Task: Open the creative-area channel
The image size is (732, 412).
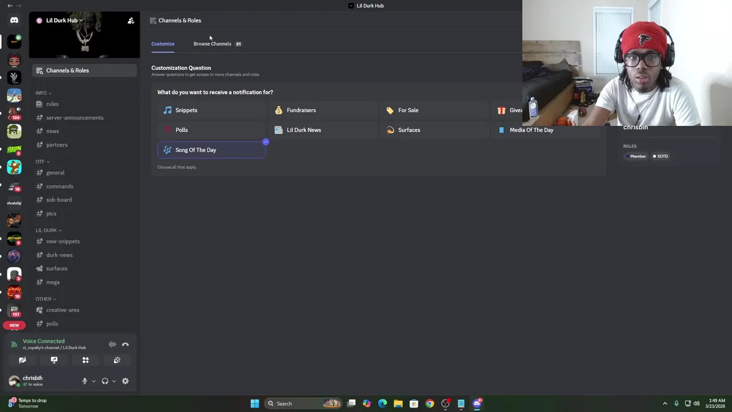Action: (x=85, y=310)
